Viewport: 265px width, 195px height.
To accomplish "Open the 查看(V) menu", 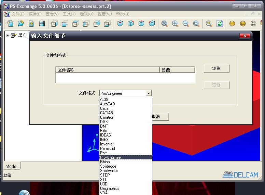I will [x=52, y=14].
